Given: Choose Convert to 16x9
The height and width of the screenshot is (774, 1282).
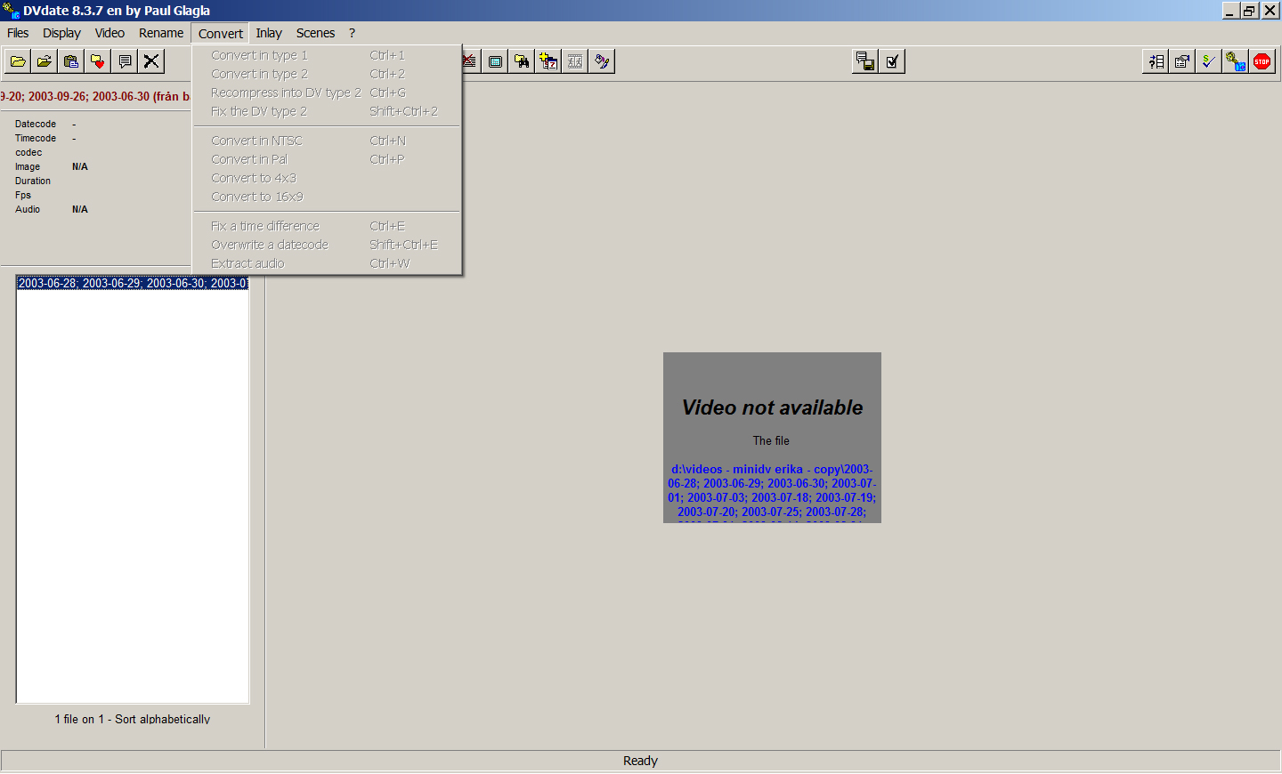Looking at the screenshot, I should [x=327, y=197].
